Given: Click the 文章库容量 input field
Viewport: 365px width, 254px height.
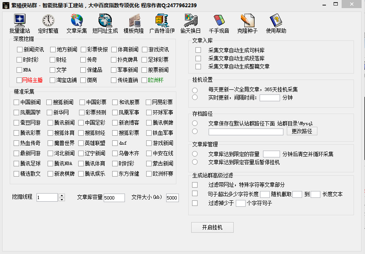Looking at the screenshot, I should tap(114, 197).
